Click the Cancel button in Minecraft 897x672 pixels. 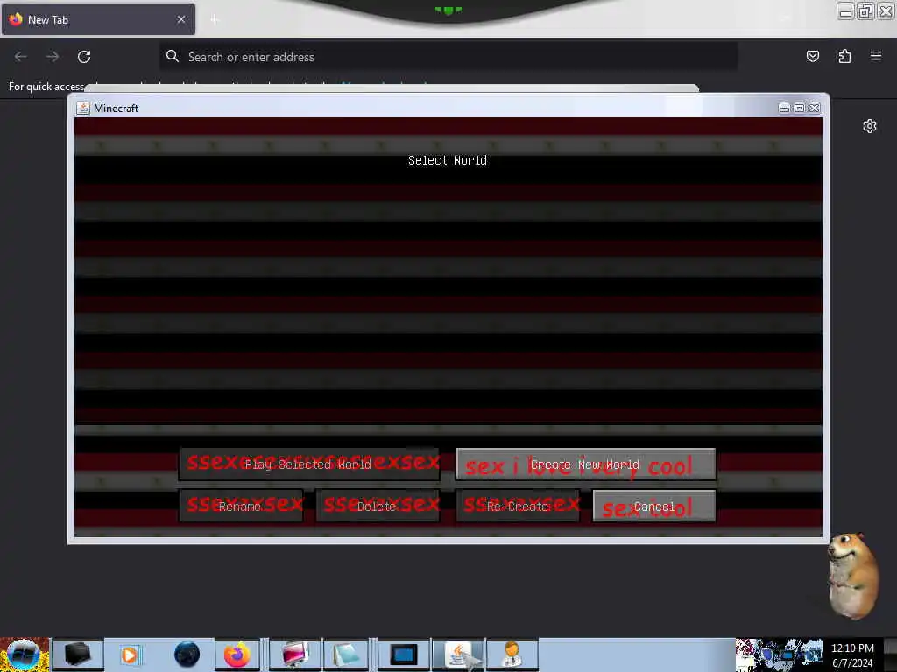tap(653, 506)
